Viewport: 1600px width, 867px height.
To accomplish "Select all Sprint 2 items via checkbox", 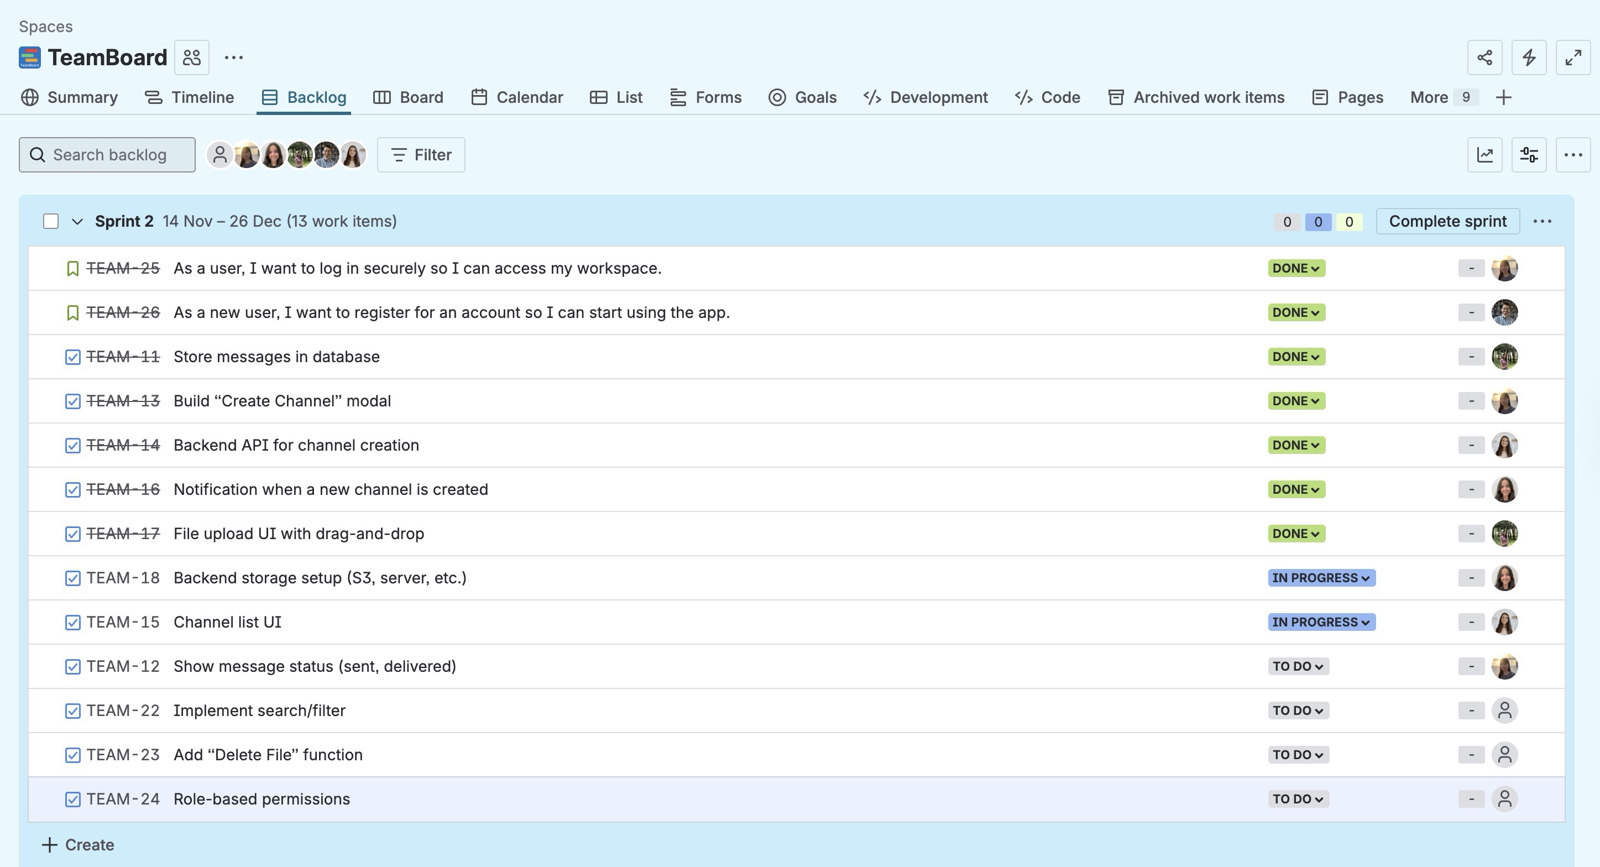I will click(50, 221).
